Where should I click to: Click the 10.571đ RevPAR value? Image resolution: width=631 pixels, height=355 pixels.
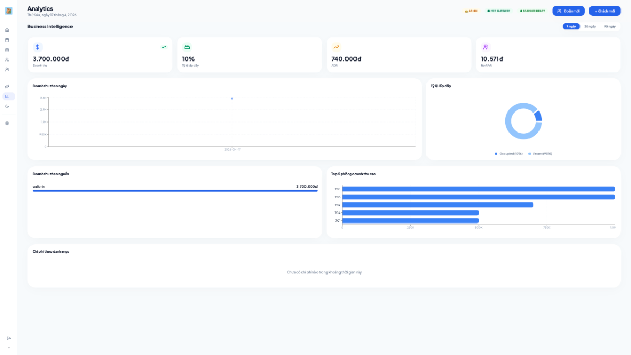point(492,59)
